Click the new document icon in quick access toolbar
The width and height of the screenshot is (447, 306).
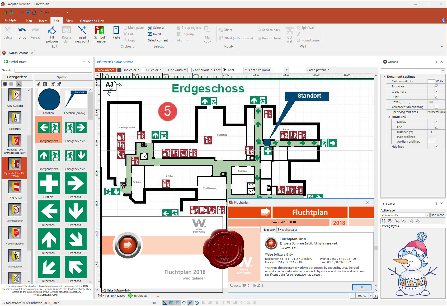click(x=5, y=12)
